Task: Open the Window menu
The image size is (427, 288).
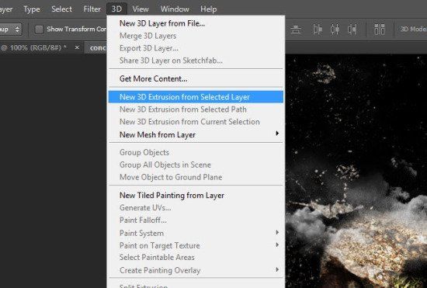Action: pos(175,9)
